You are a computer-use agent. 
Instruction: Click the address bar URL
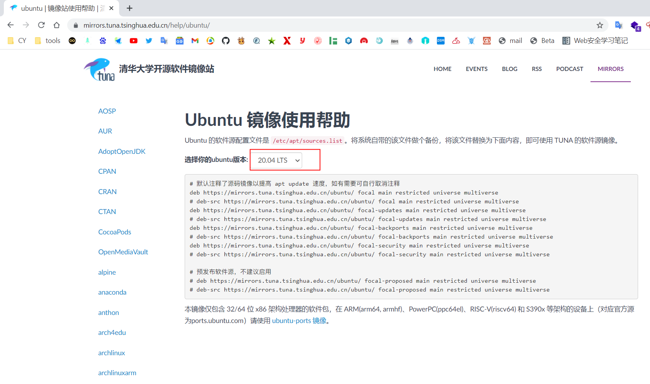tap(147, 25)
